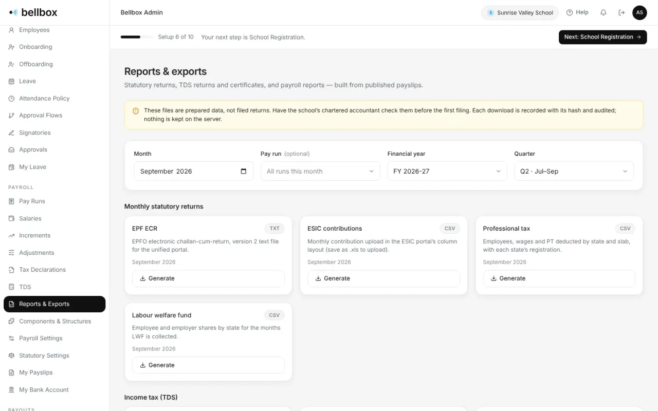The image size is (658, 411).
Task: Click the Statutory Settings scale icon
Action: click(11, 356)
